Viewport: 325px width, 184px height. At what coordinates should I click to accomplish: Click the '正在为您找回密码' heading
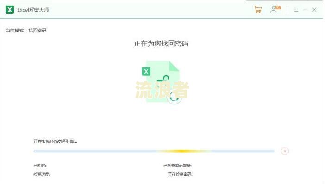click(x=161, y=43)
